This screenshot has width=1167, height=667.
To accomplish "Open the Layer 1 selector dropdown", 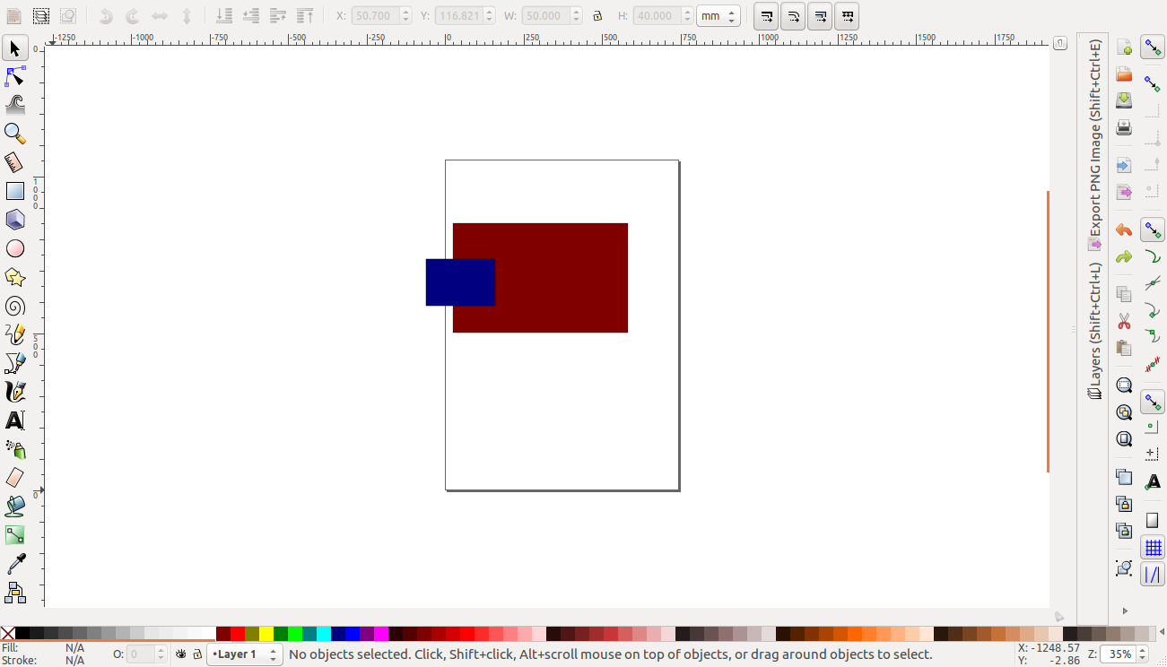I will [x=245, y=654].
